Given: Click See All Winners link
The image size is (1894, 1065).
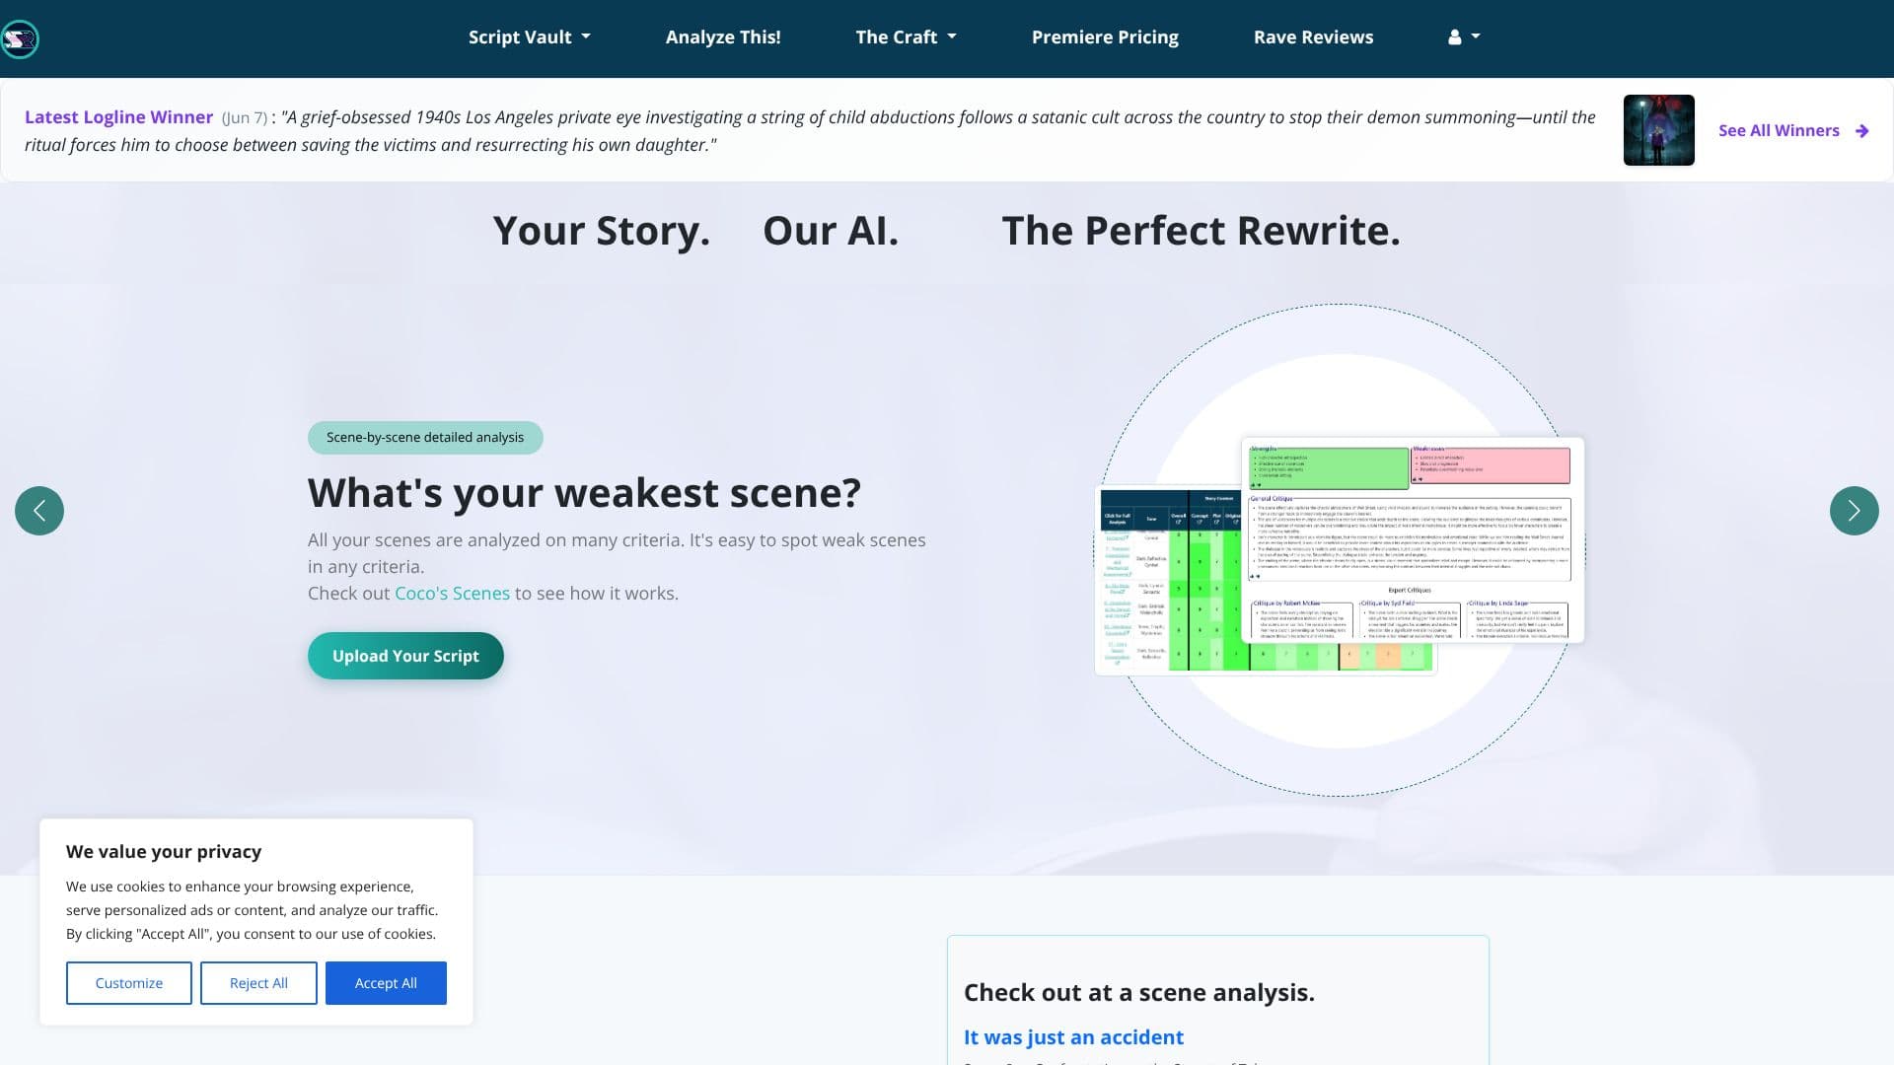Looking at the screenshot, I should click(1779, 130).
